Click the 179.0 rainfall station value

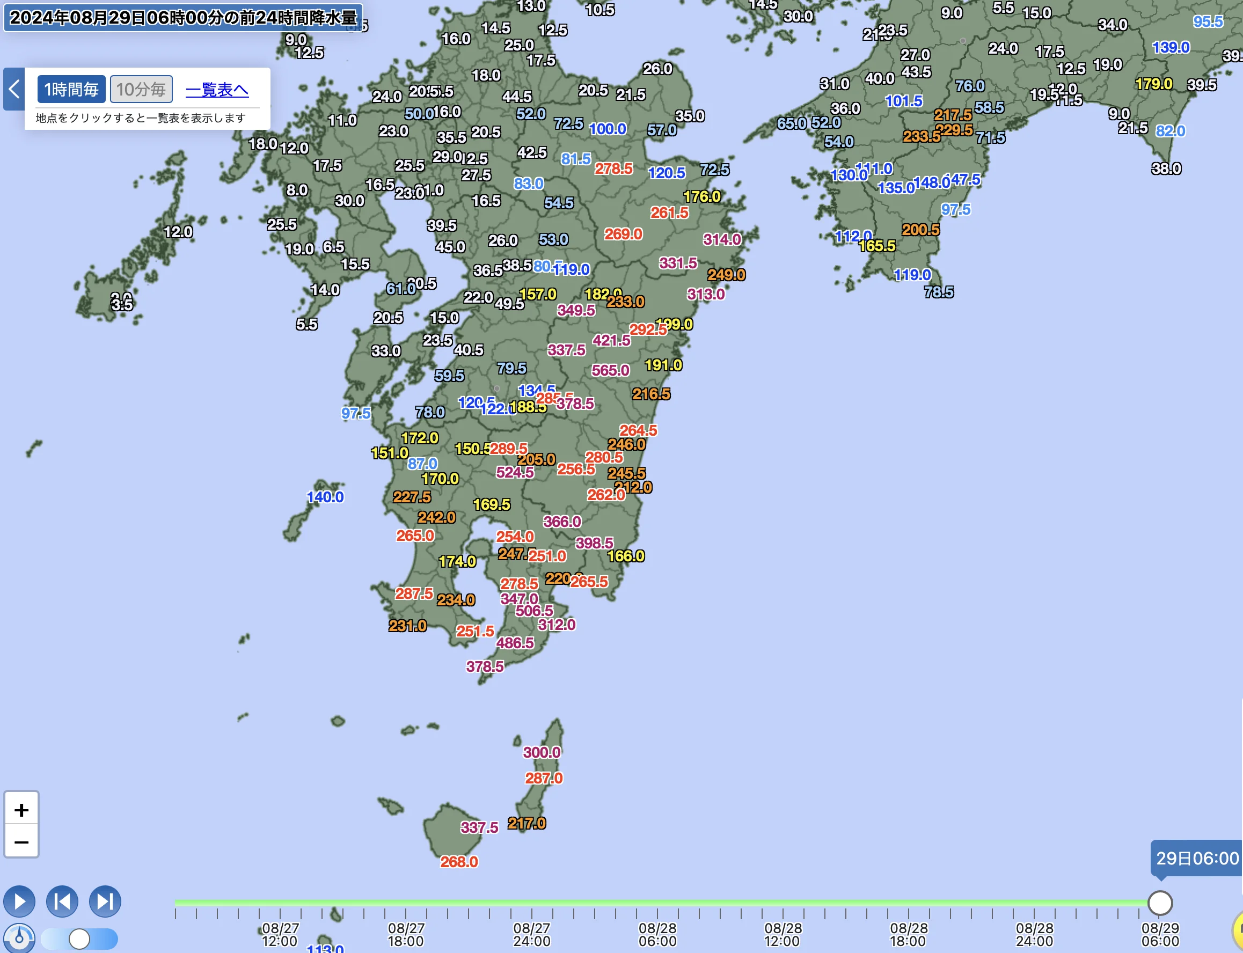[x=1153, y=84]
